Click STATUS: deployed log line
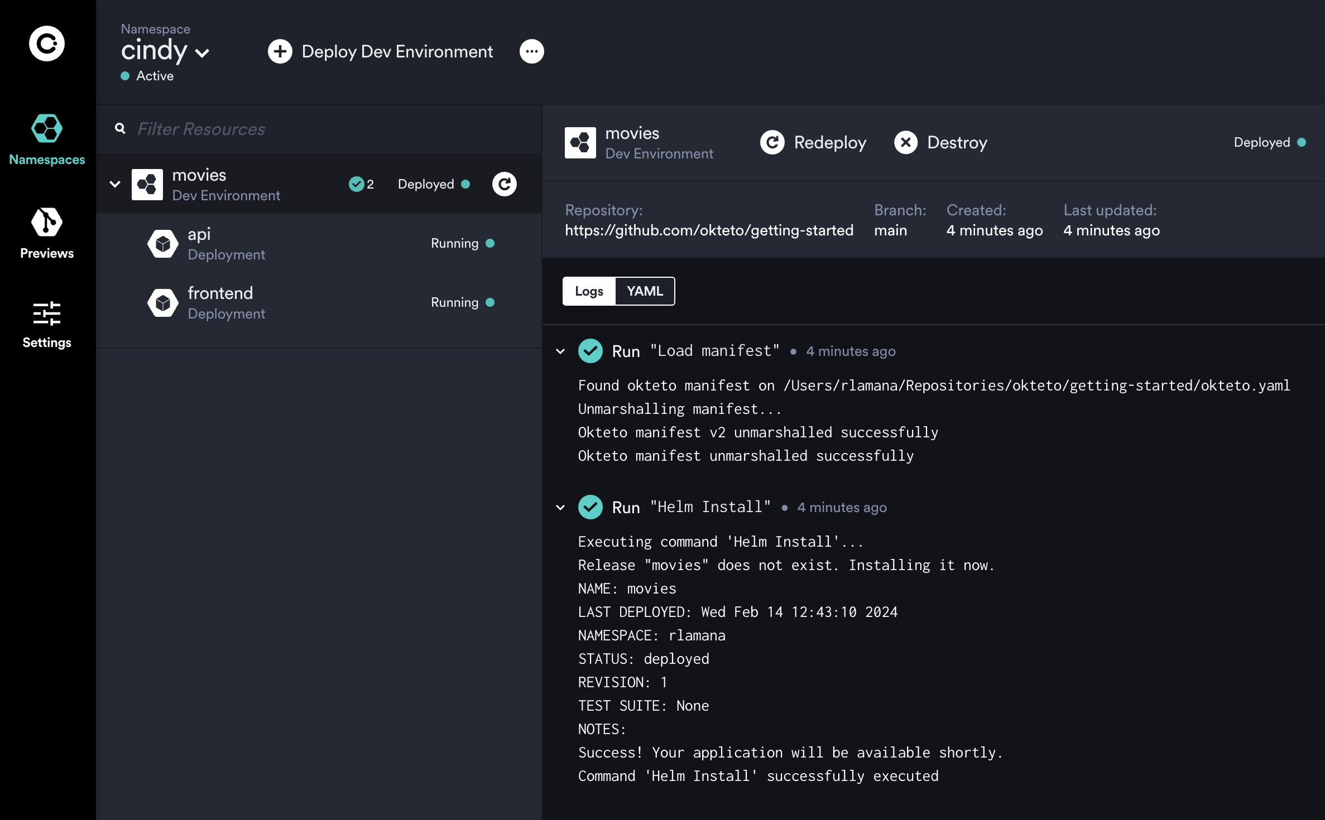The height and width of the screenshot is (820, 1325). 644,659
